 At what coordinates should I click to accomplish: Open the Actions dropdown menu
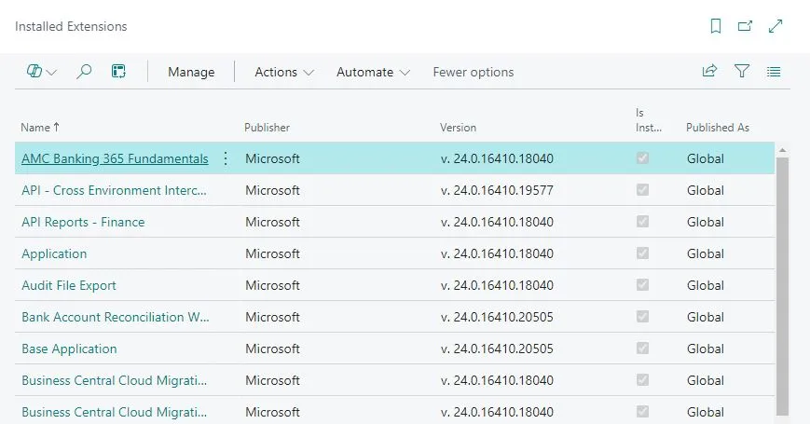(284, 72)
